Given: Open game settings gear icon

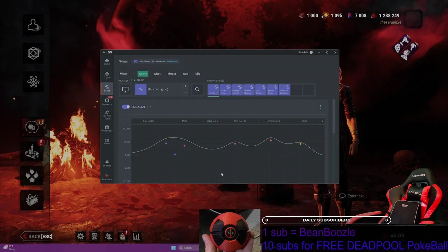Looking at the screenshot, I should (80, 236).
